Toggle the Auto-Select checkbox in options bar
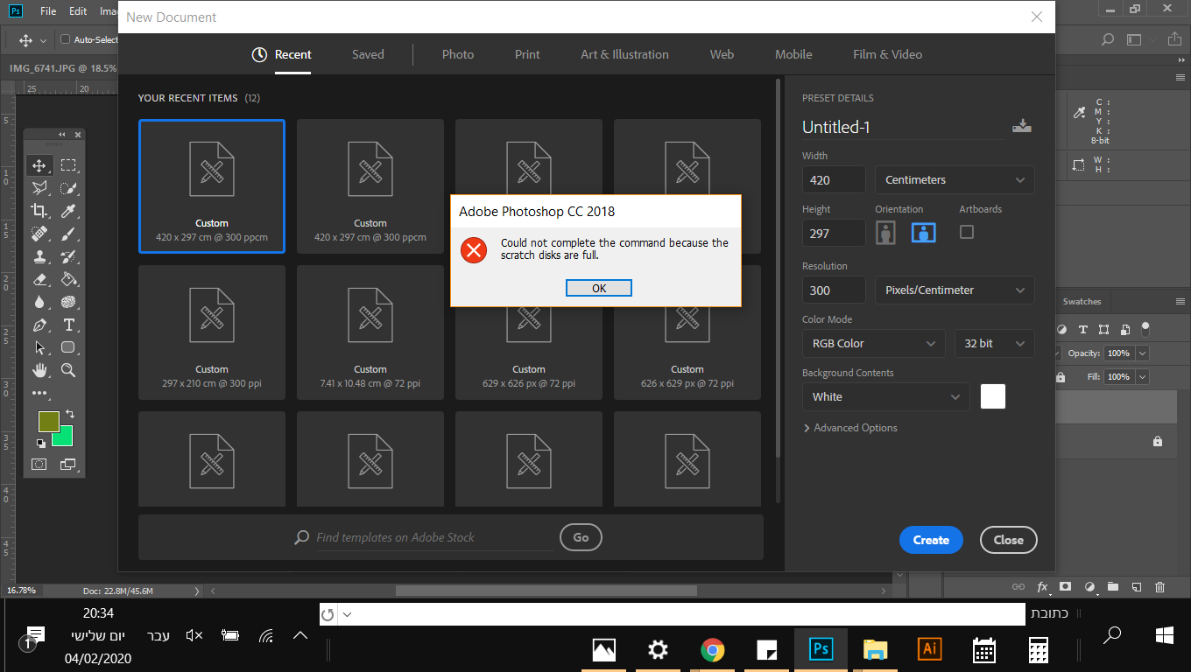 [65, 39]
